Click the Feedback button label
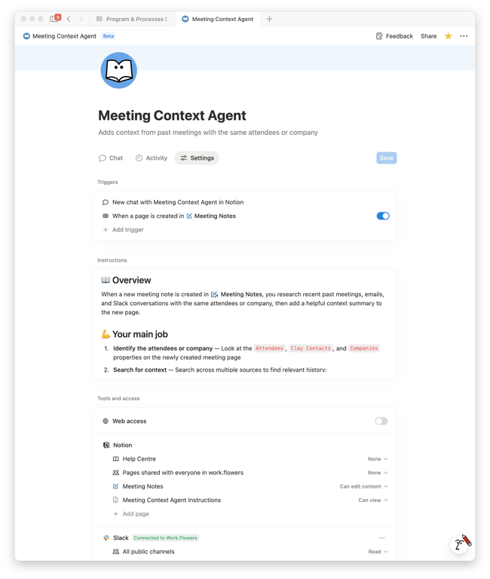The image size is (490, 579). 400,36
